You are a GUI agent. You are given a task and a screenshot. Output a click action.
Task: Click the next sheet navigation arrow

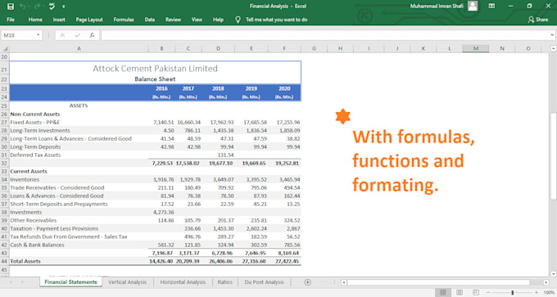click(22, 282)
